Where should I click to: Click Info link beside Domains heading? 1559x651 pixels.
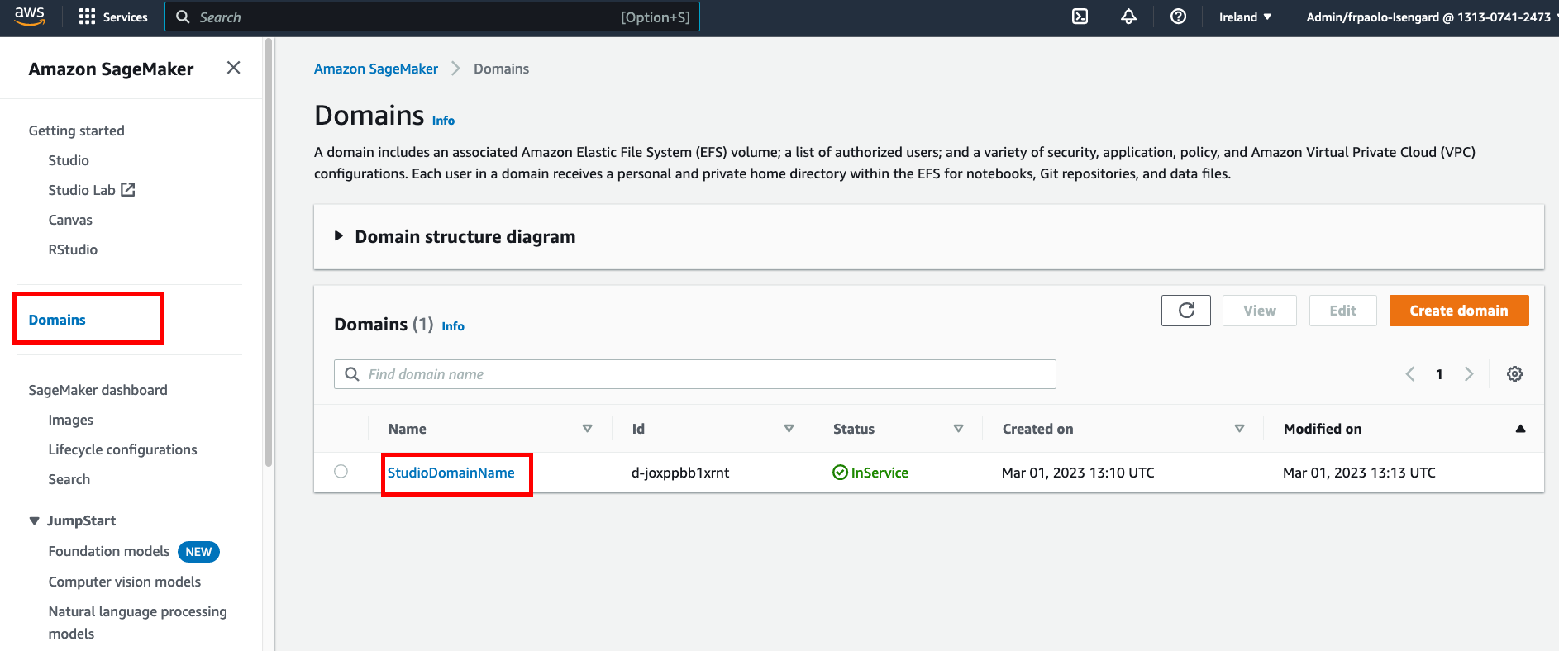pyautogui.click(x=443, y=121)
